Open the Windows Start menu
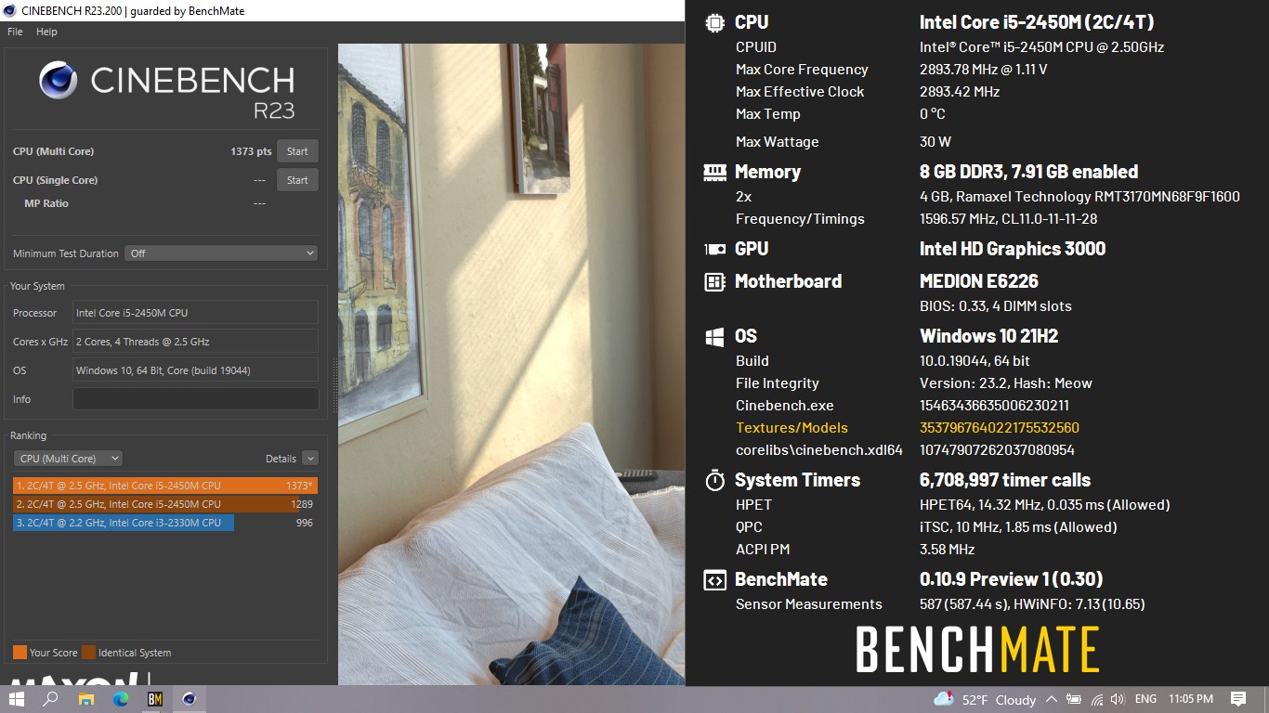This screenshot has width=1269, height=713. pyautogui.click(x=16, y=699)
